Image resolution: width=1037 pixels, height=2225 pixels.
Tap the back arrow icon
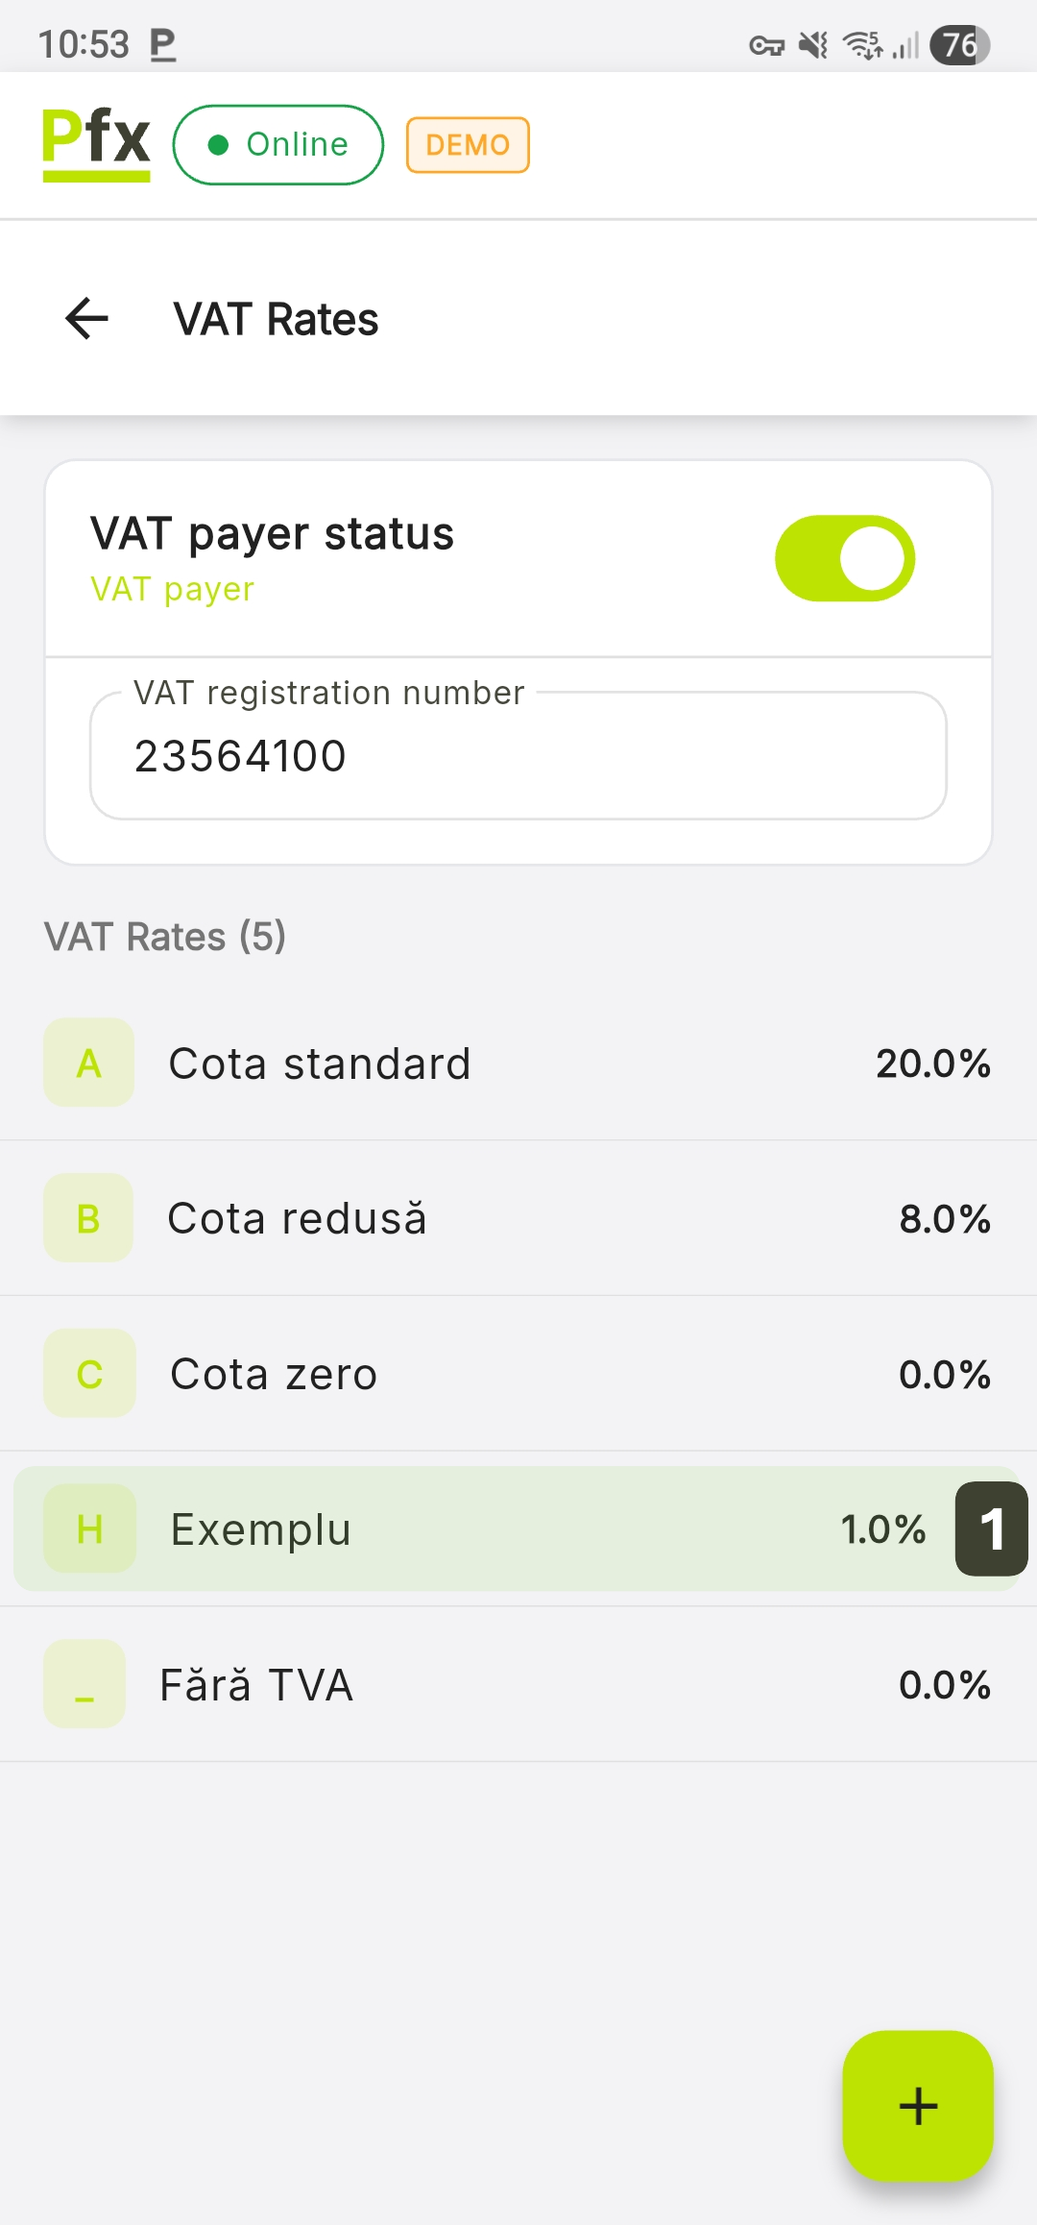point(86,319)
